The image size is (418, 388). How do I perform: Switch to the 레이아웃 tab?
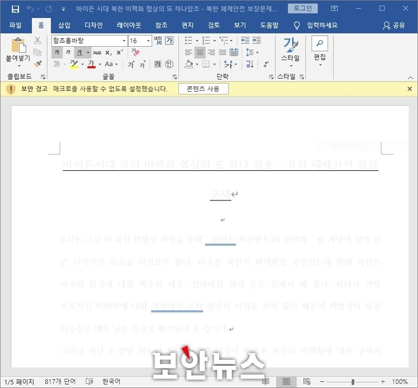[x=129, y=25]
